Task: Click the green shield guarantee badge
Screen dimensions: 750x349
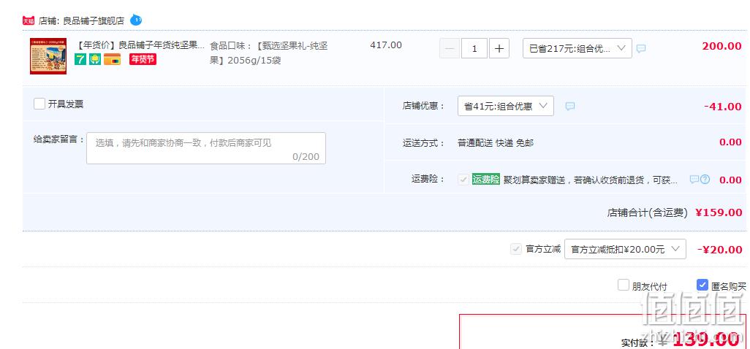Action: click(95, 59)
